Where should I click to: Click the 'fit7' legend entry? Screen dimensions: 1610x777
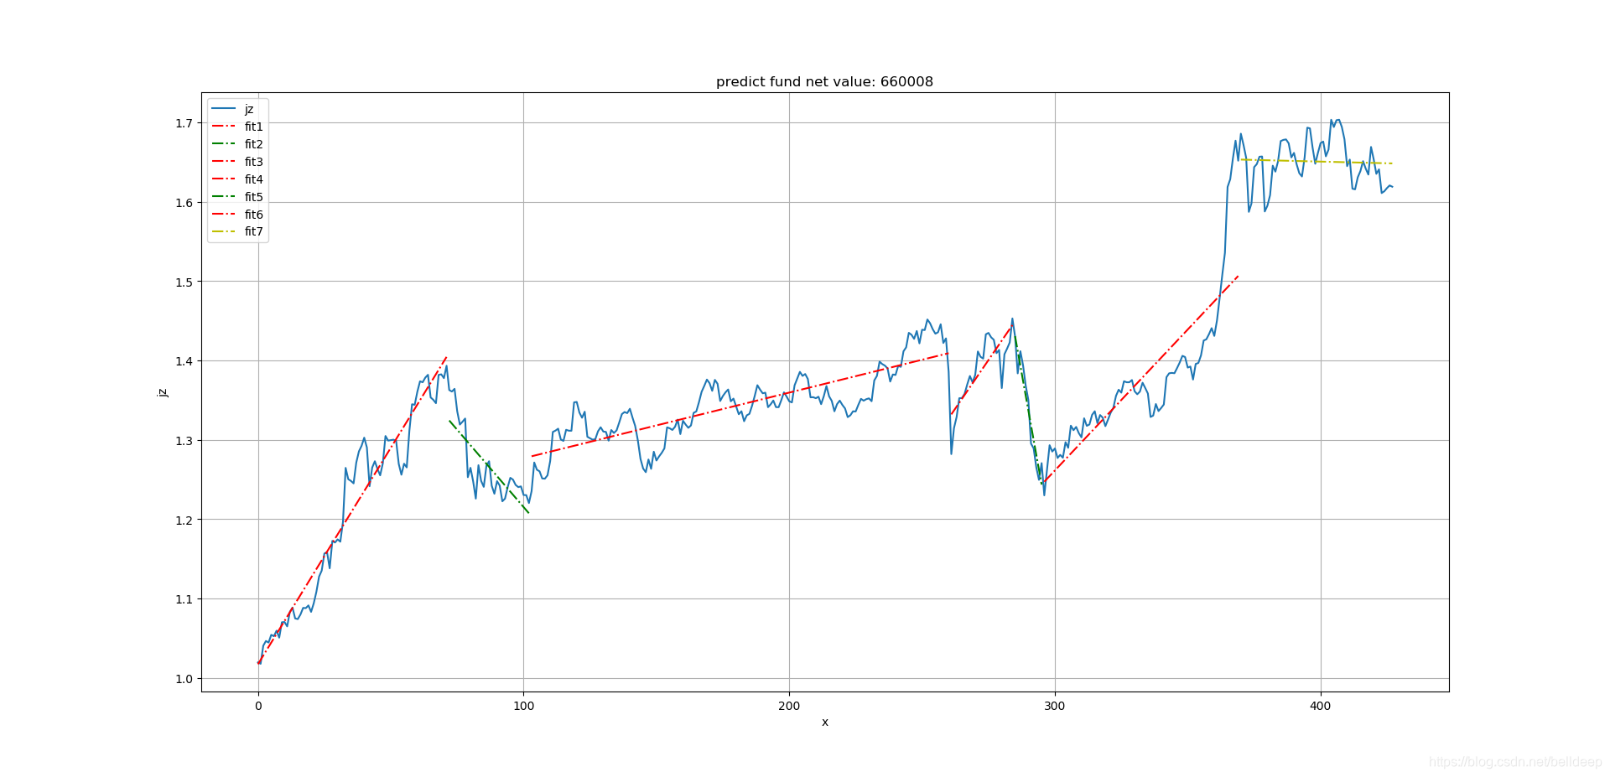coord(237,232)
